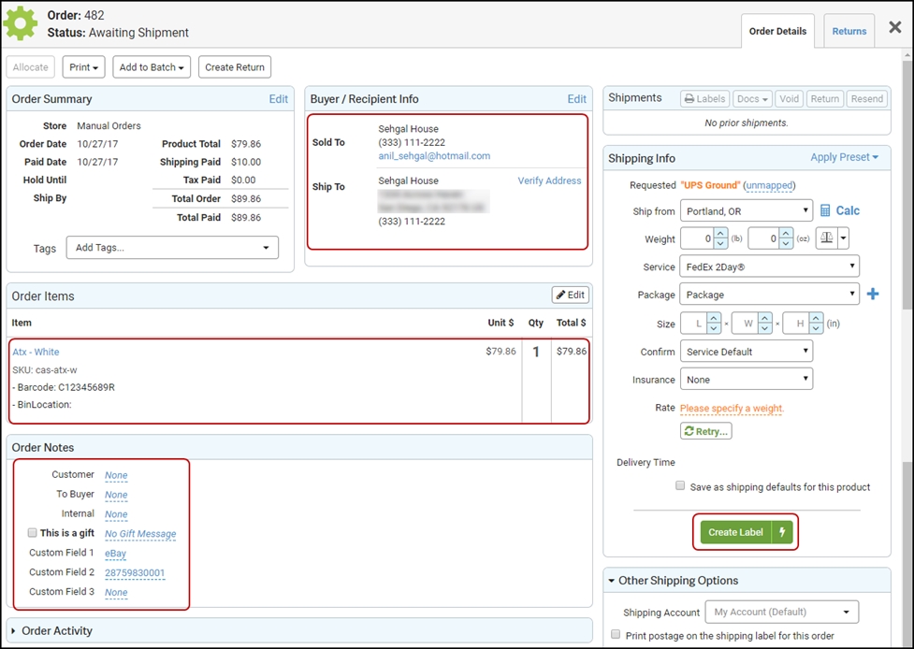Increase the W size value
Screen dimensions: 914x649
pyautogui.click(x=765, y=318)
